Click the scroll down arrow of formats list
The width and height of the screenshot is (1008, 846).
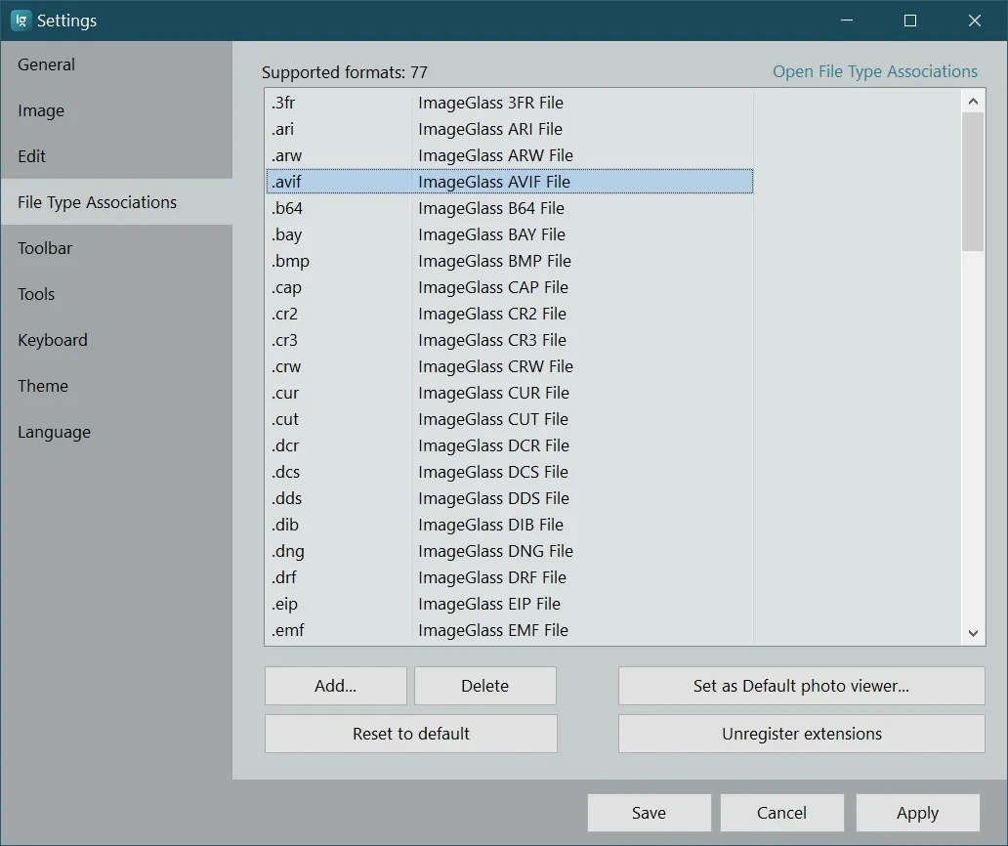click(x=973, y=633)
